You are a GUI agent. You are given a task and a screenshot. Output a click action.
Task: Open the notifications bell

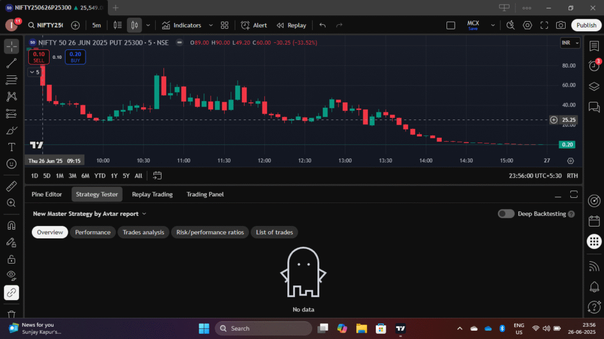[x=594, y=287]
